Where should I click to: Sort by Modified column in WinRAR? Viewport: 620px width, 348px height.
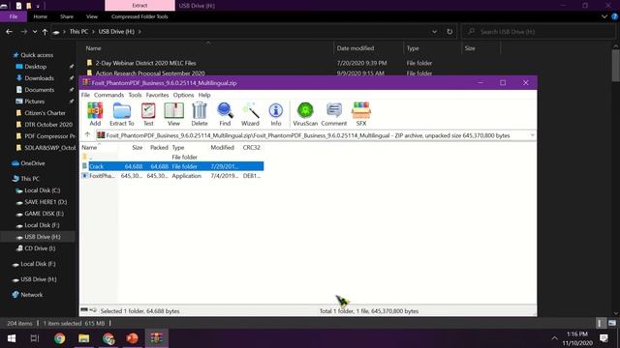click(x=222, y=147)
